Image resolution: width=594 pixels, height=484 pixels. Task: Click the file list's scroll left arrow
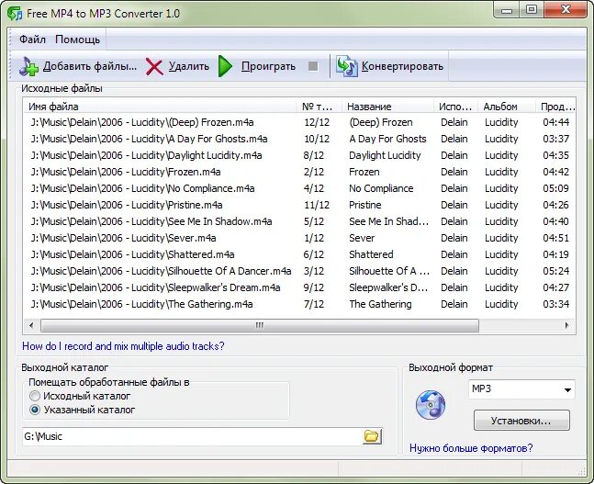[31, 325]
